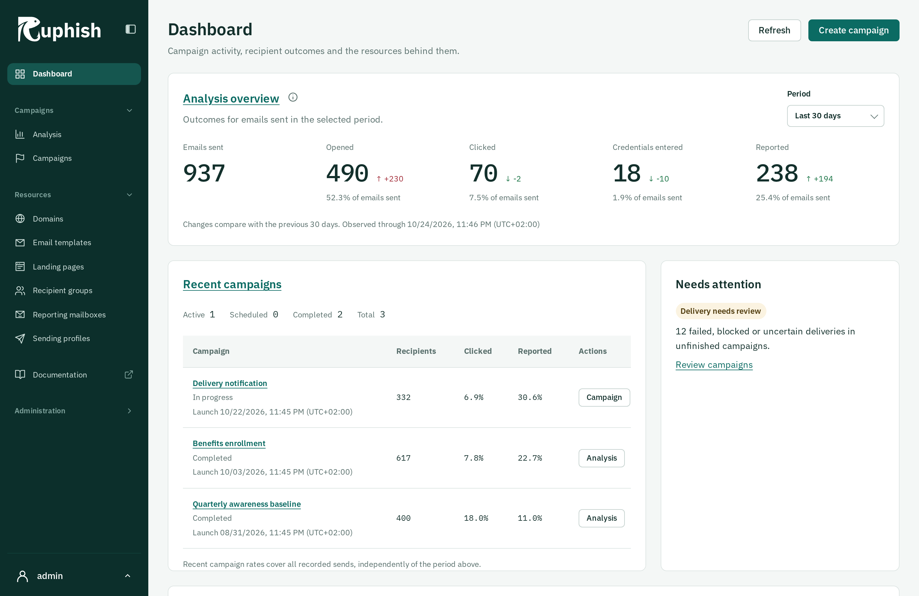This screenshot has width=919, height=596.
Task: Click the Sending profiles paper plane icon
Action: point(20,338)
